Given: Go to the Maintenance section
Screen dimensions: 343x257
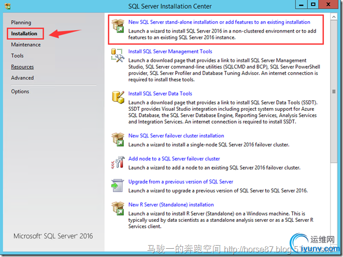Looking at the screenshot, I should pyautogui.click(x=26, y=44).
